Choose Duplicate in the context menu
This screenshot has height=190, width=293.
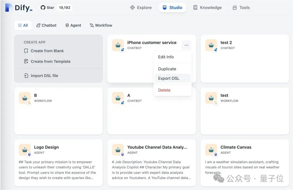click(167, 69)
